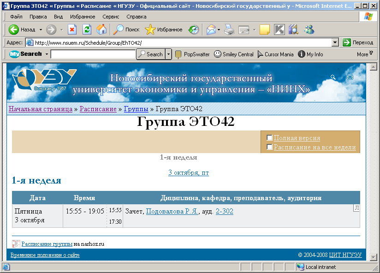Expand the Back button history dropdown
Image resolution: width=380 pixels, height=273 pixels.
coord(41,30)
